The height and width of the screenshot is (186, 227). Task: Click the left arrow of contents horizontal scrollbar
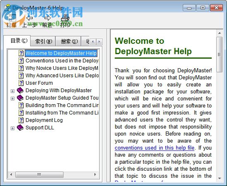[11, 174]
